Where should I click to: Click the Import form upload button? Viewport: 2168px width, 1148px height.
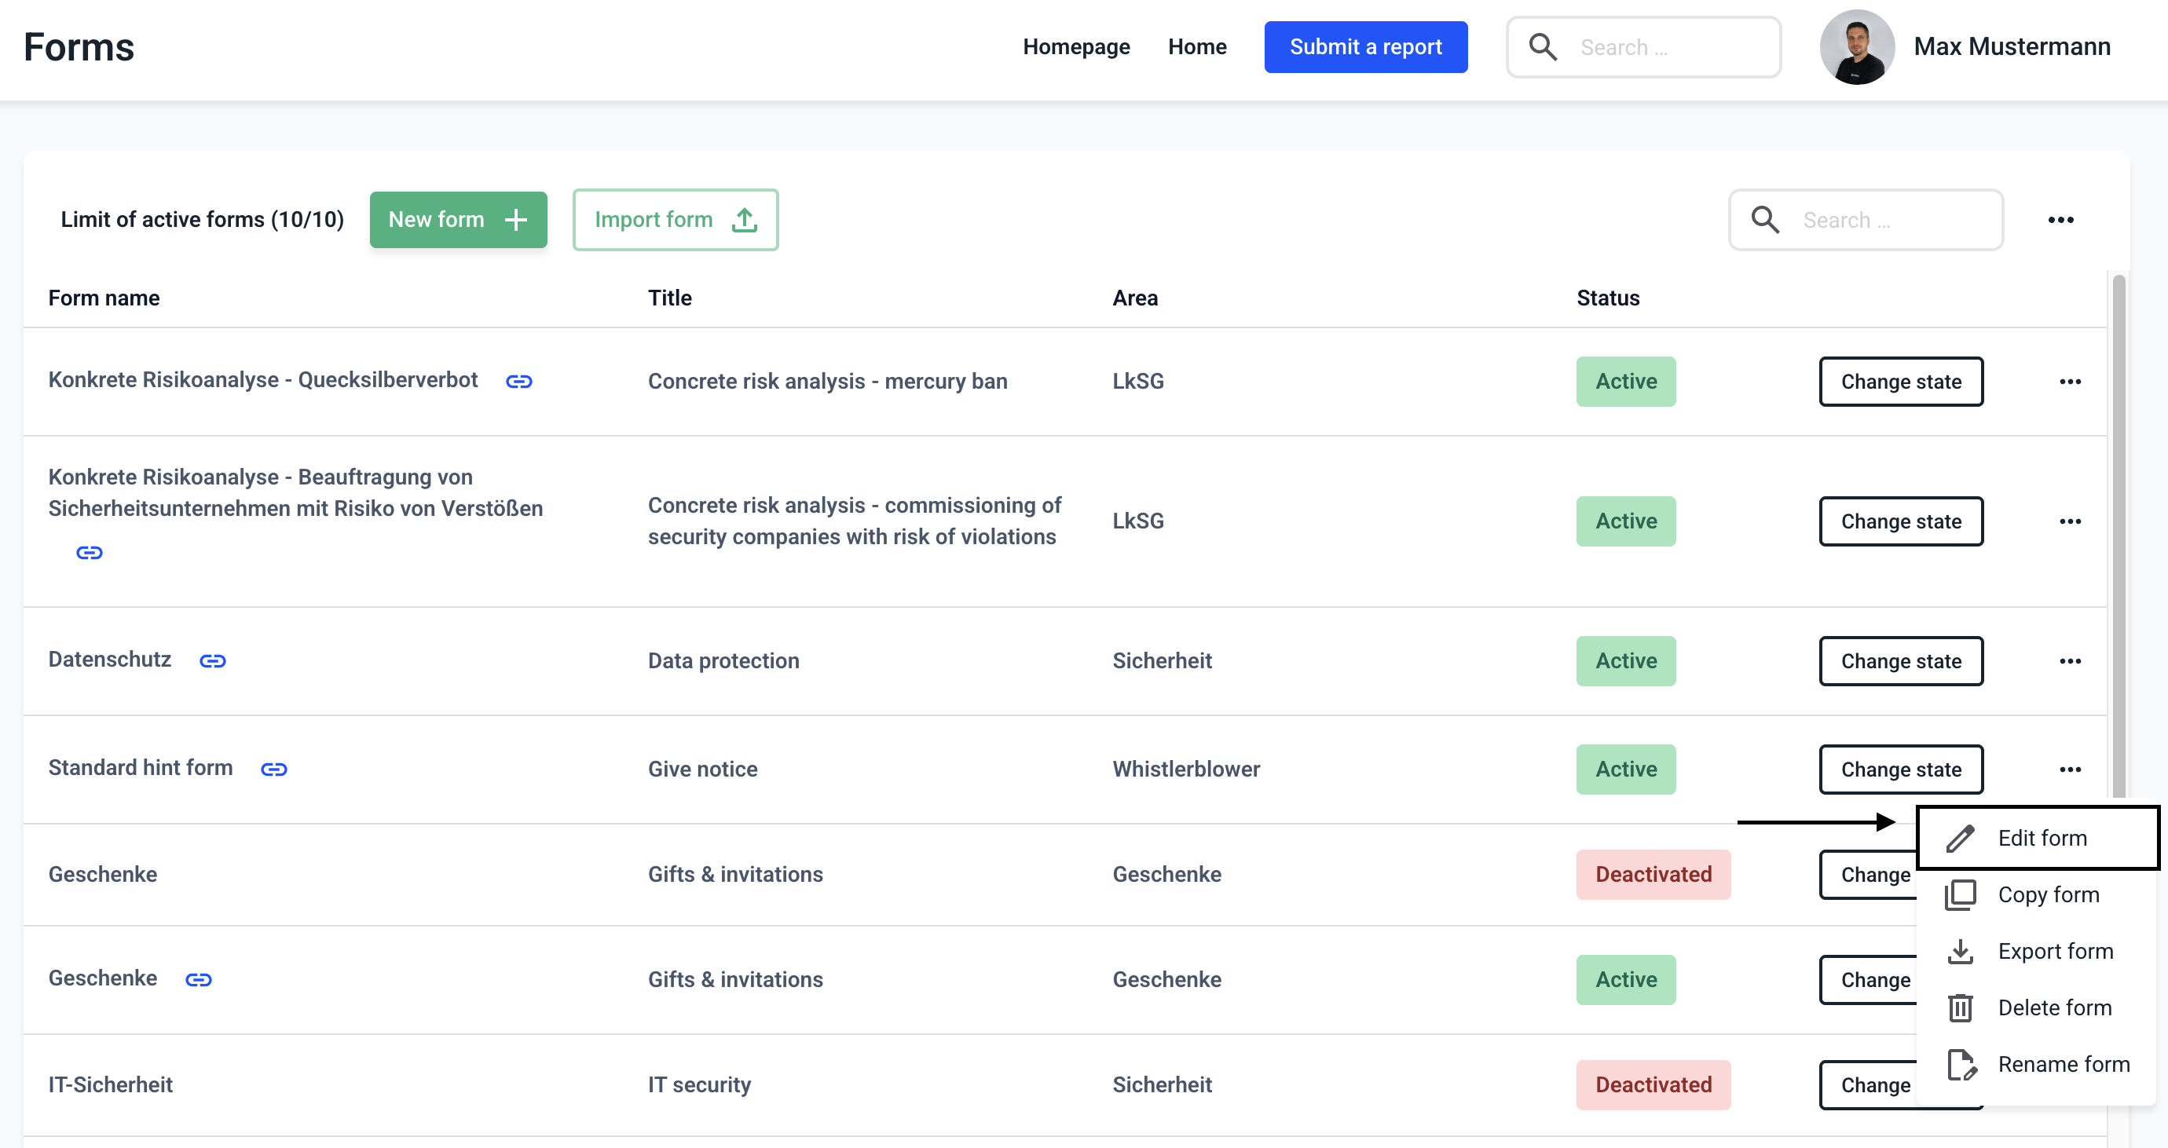tap(675, 221)
